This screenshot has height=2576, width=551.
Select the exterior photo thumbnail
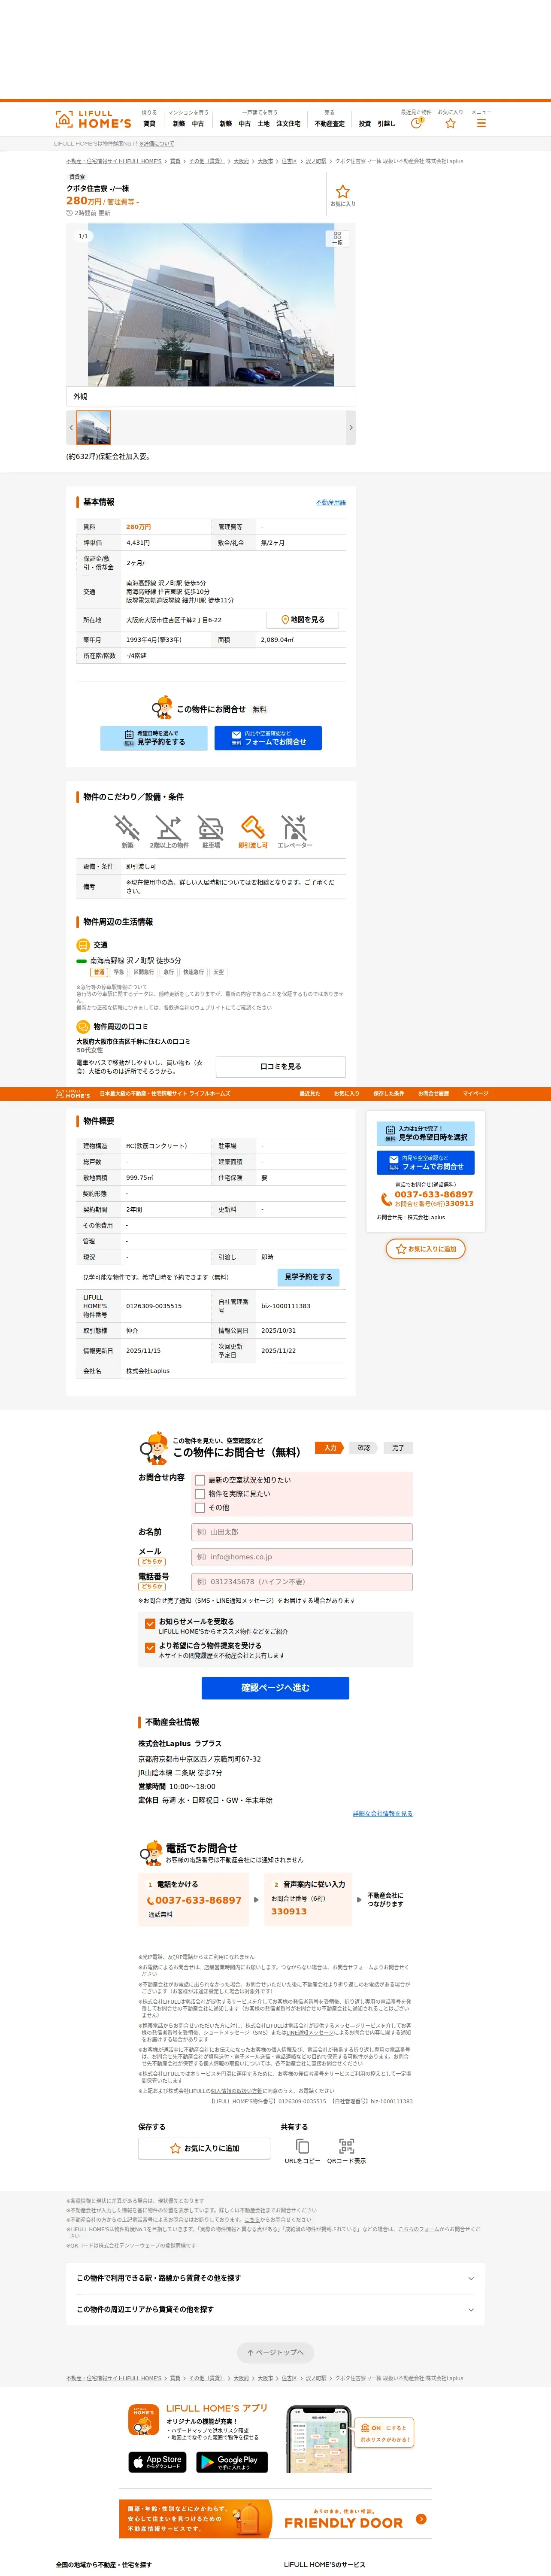click(94, 428)
